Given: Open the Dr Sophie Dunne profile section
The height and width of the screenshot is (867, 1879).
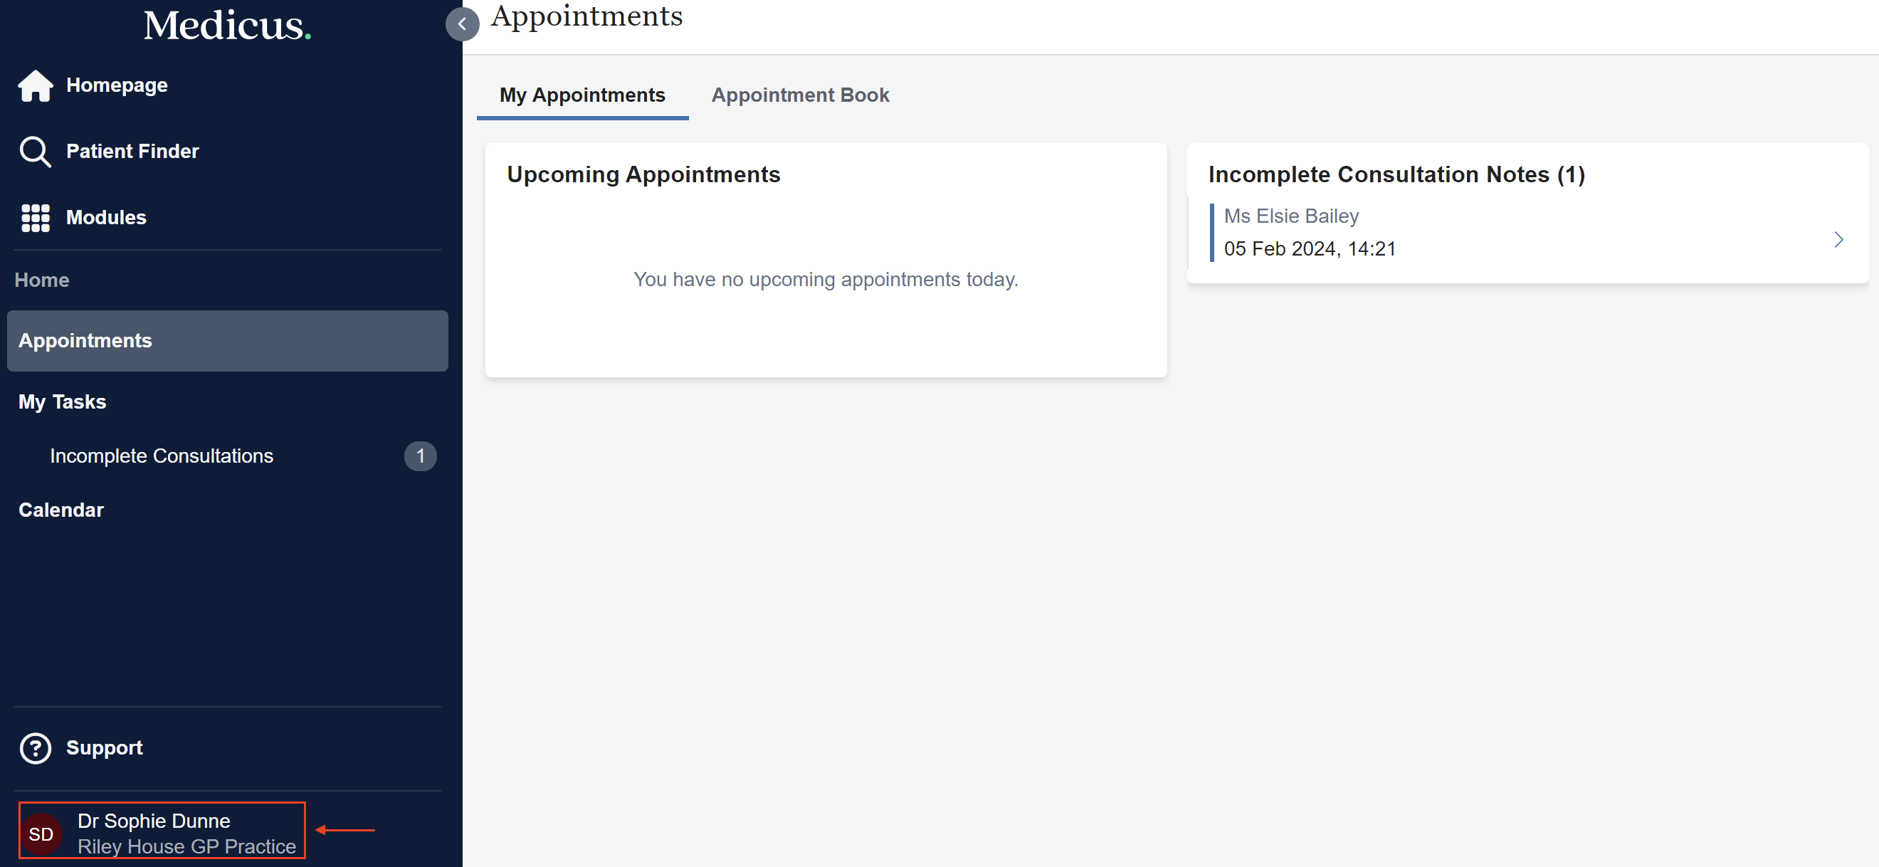Looking at the screenshot, I should coord(160,832).
